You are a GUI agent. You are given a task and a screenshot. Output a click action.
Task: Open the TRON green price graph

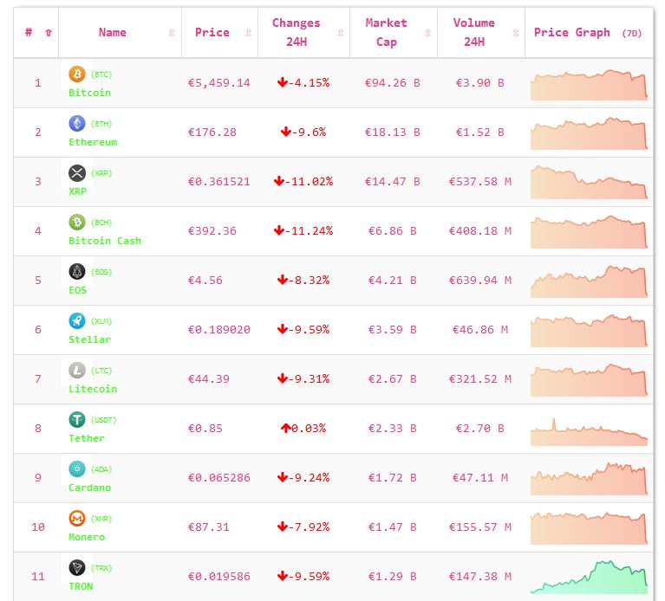tap(589, 578)
